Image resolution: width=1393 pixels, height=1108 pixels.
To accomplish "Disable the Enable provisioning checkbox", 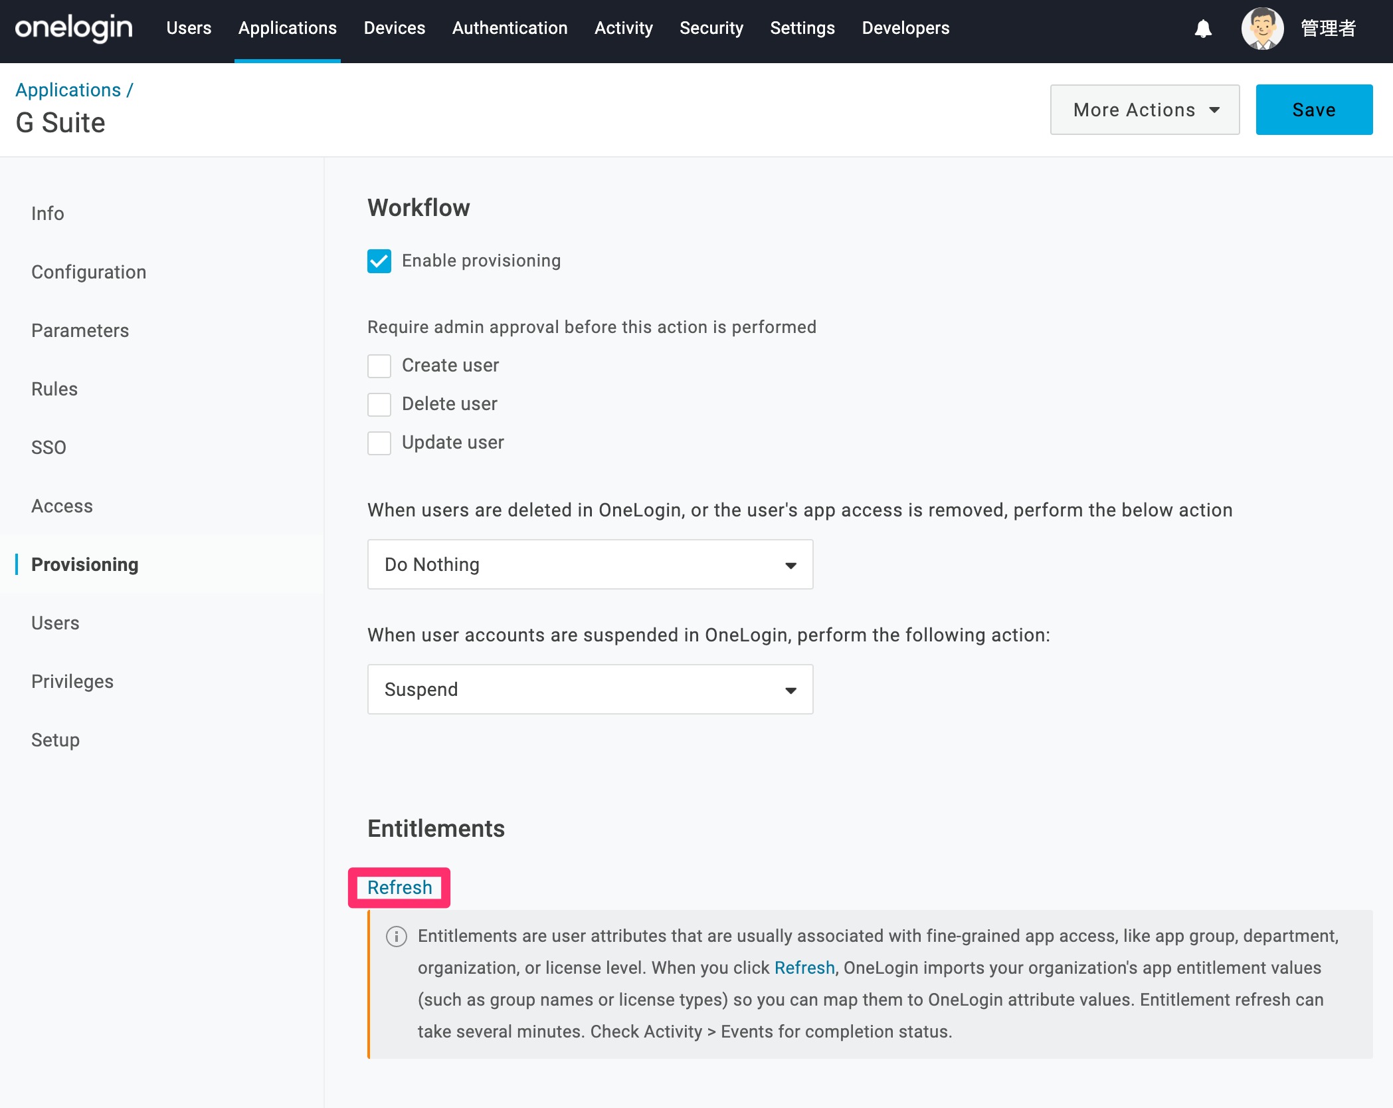I will (x=379, y=261).
